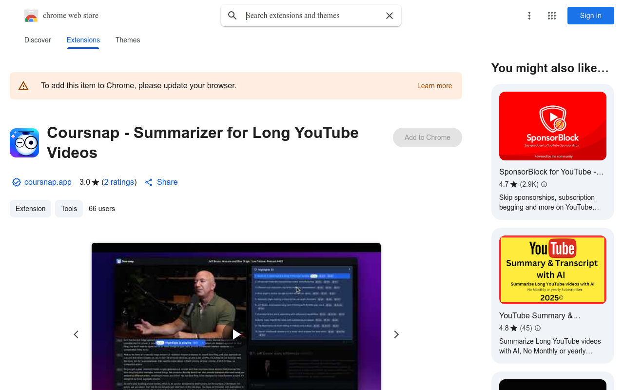Clear the search field with the X
The width and height of the screenshot is (624, 390).
(x=390, y=16)
